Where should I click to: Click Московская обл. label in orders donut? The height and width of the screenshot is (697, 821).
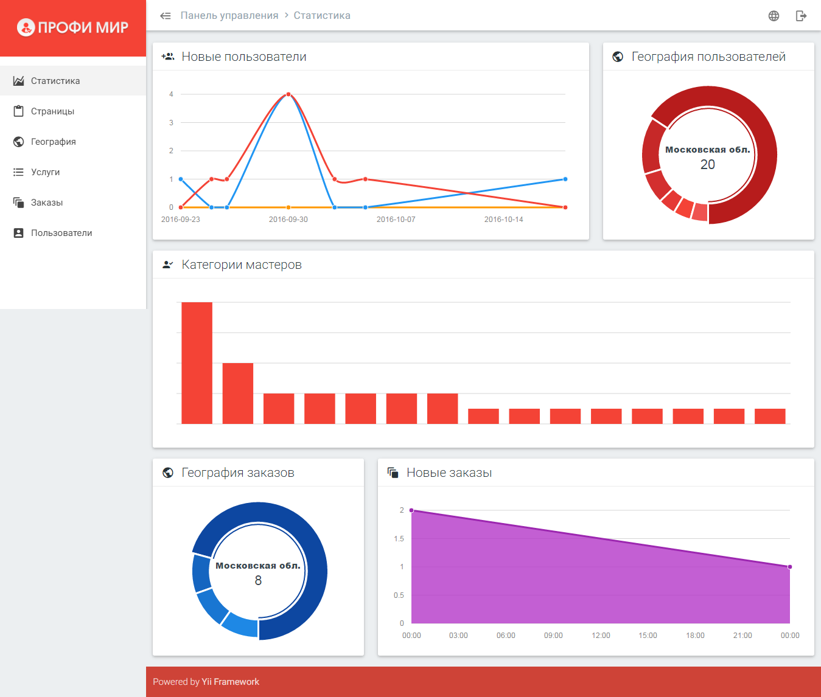pyautogui.click(x=258, y=566)
